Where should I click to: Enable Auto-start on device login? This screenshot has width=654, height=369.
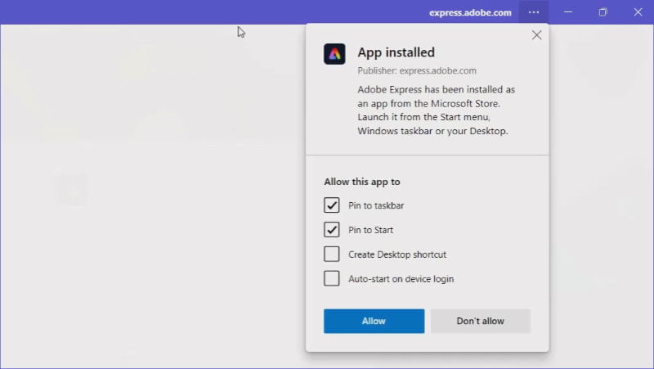click(x=332, y=278)
